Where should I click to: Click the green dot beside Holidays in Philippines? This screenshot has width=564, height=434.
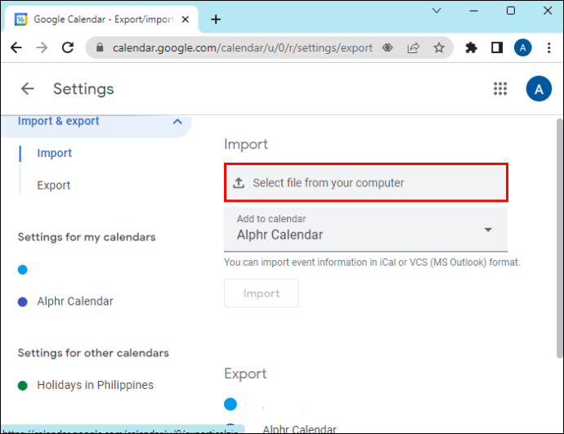(x=23, y=386)
